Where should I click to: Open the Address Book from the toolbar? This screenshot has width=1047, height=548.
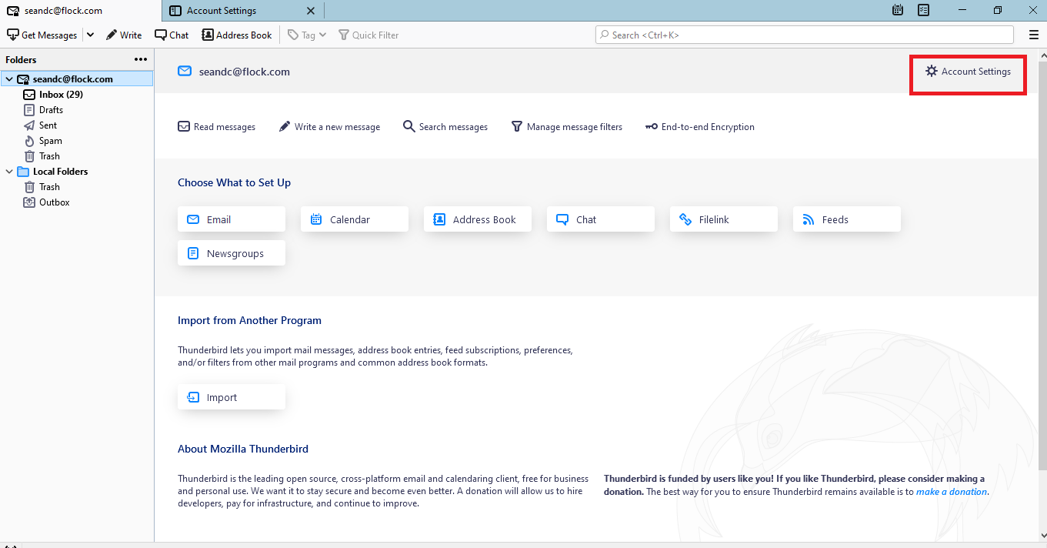[237, 35]
